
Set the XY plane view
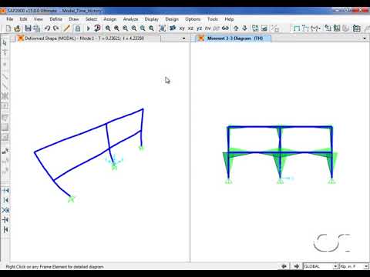point(182,28)
